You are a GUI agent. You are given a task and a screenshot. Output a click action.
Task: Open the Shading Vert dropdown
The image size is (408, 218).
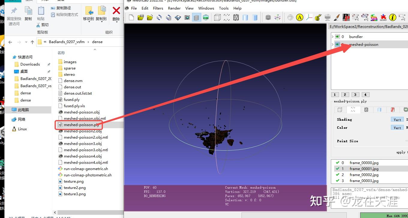click(397, 119)
